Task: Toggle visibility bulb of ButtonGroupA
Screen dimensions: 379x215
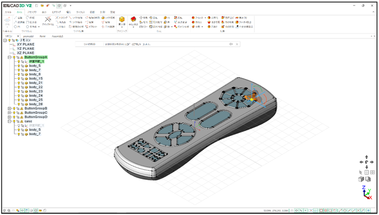Action: (14, 57)
